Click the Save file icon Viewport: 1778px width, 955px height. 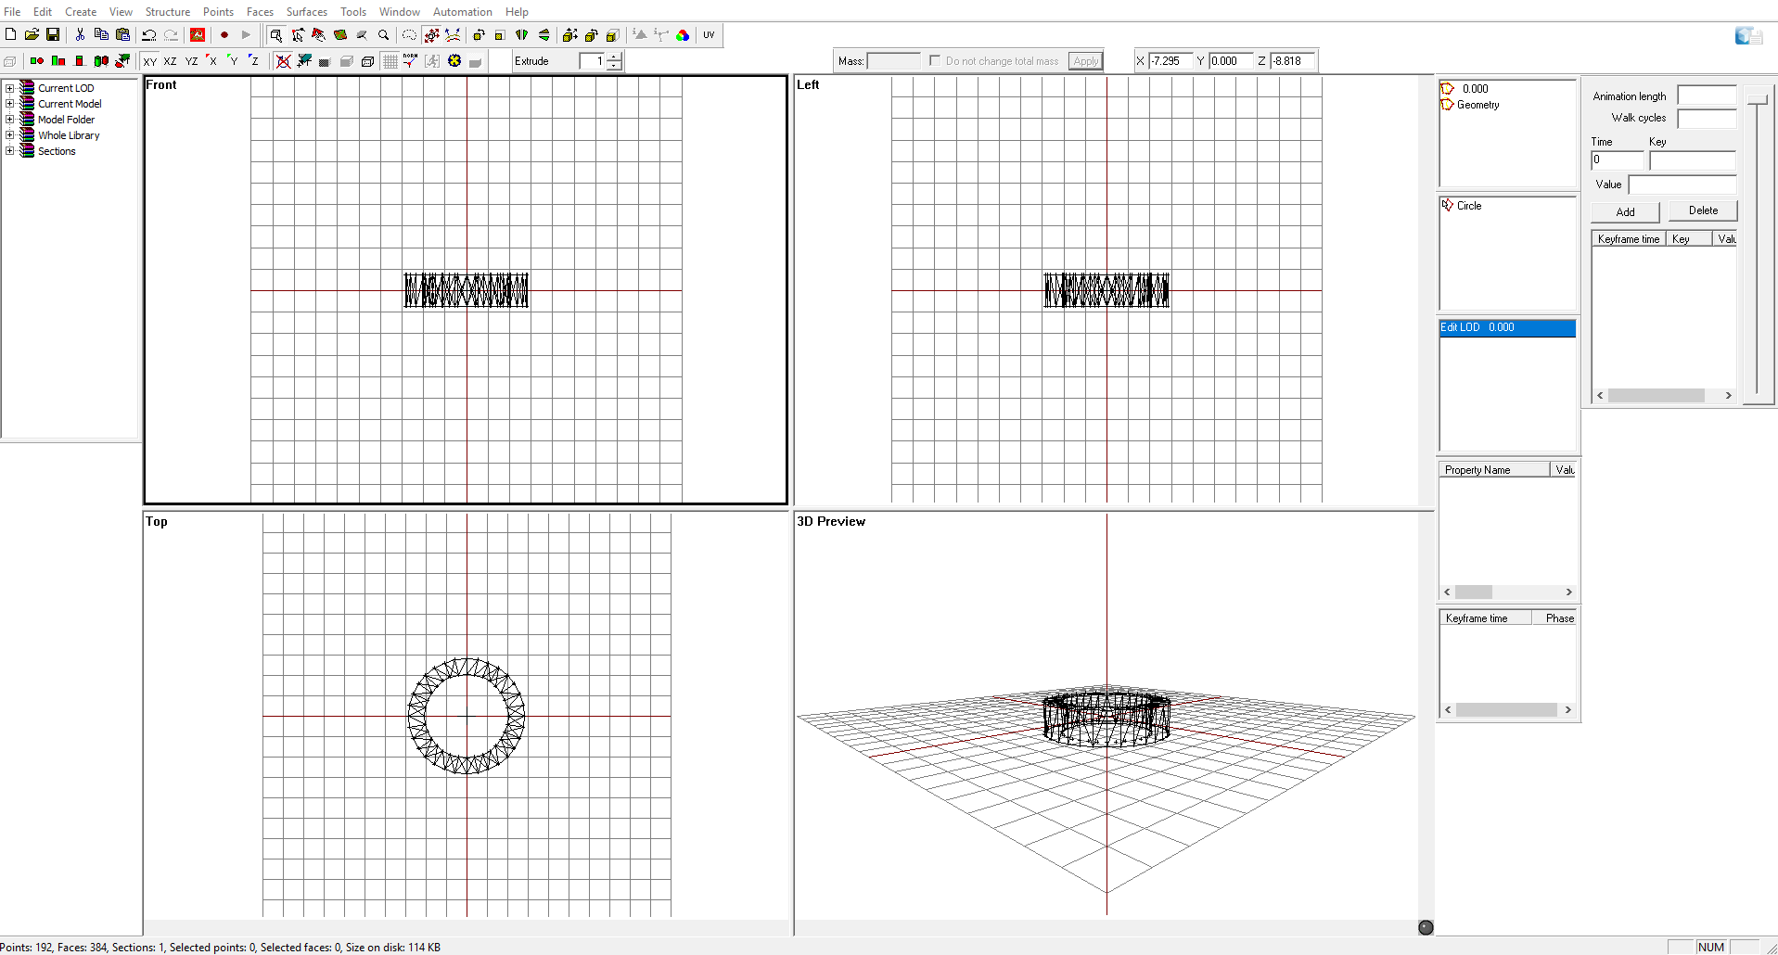53,34
